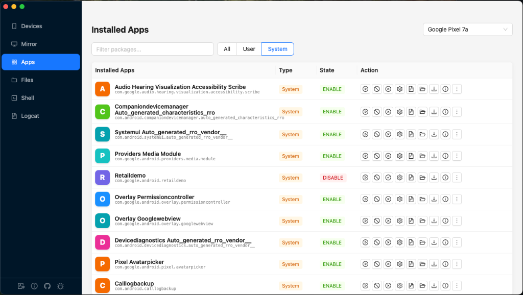
Task: Select the All apps filter tab
Action: [227, 48]
